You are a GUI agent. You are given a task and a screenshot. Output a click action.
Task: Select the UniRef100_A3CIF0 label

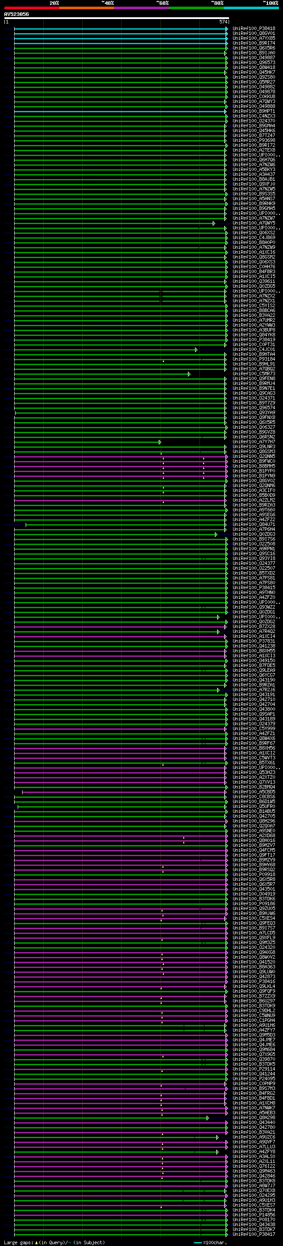point(253,490)
